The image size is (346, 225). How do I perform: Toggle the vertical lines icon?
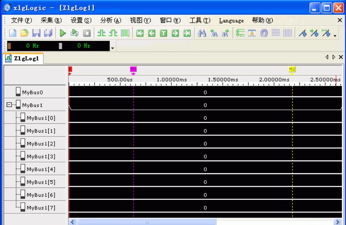click(x=287, y=33)
